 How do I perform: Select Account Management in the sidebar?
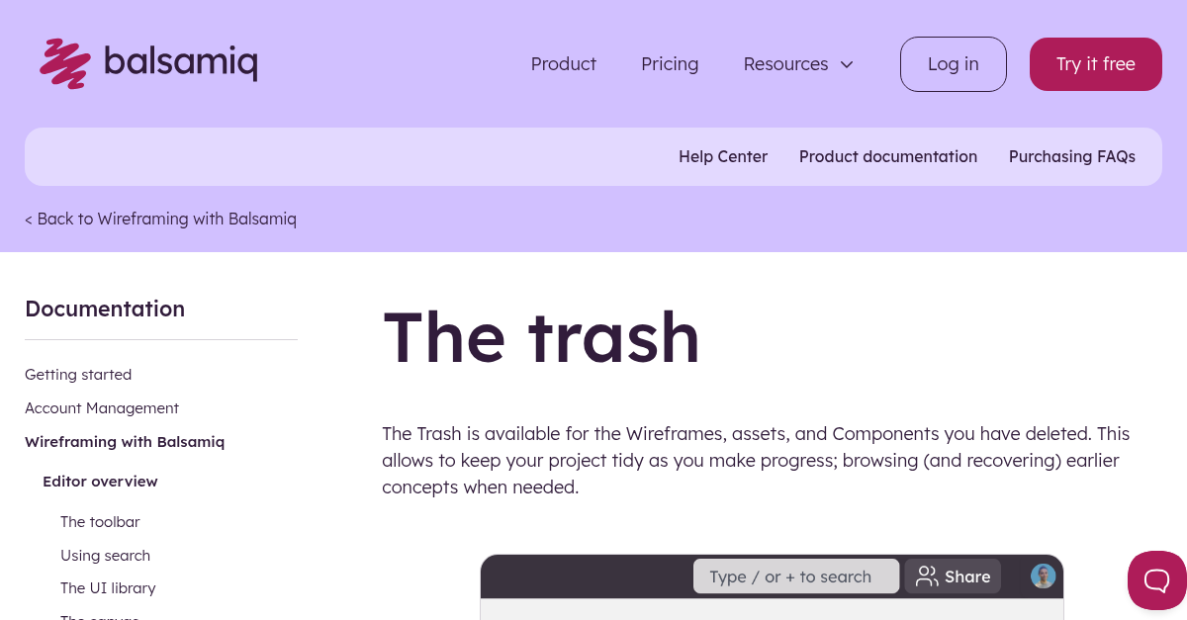pos(102,407)
